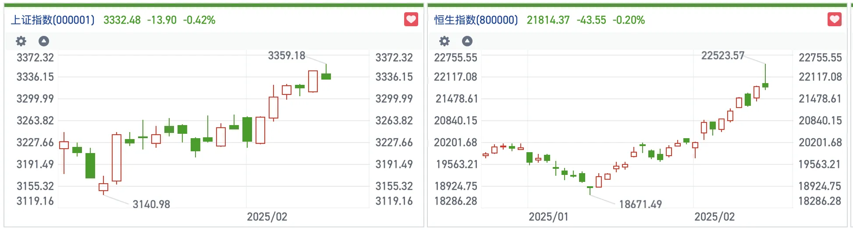Collapse the Shanghai index chart panel
The height and width of the screenshot is (230, 853).
pos(44,41)
